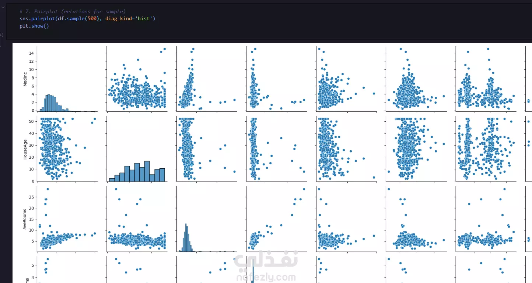Click the HouseAge histogram plot

click(137, 149)
